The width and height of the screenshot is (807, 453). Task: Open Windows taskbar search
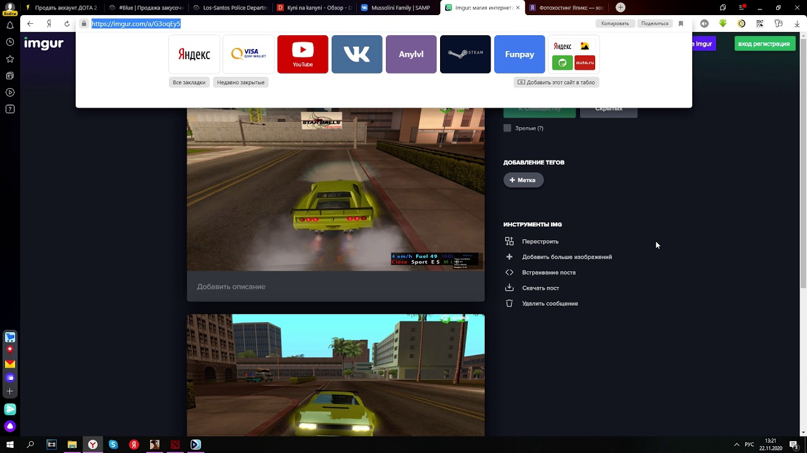[x=30, y=445]
